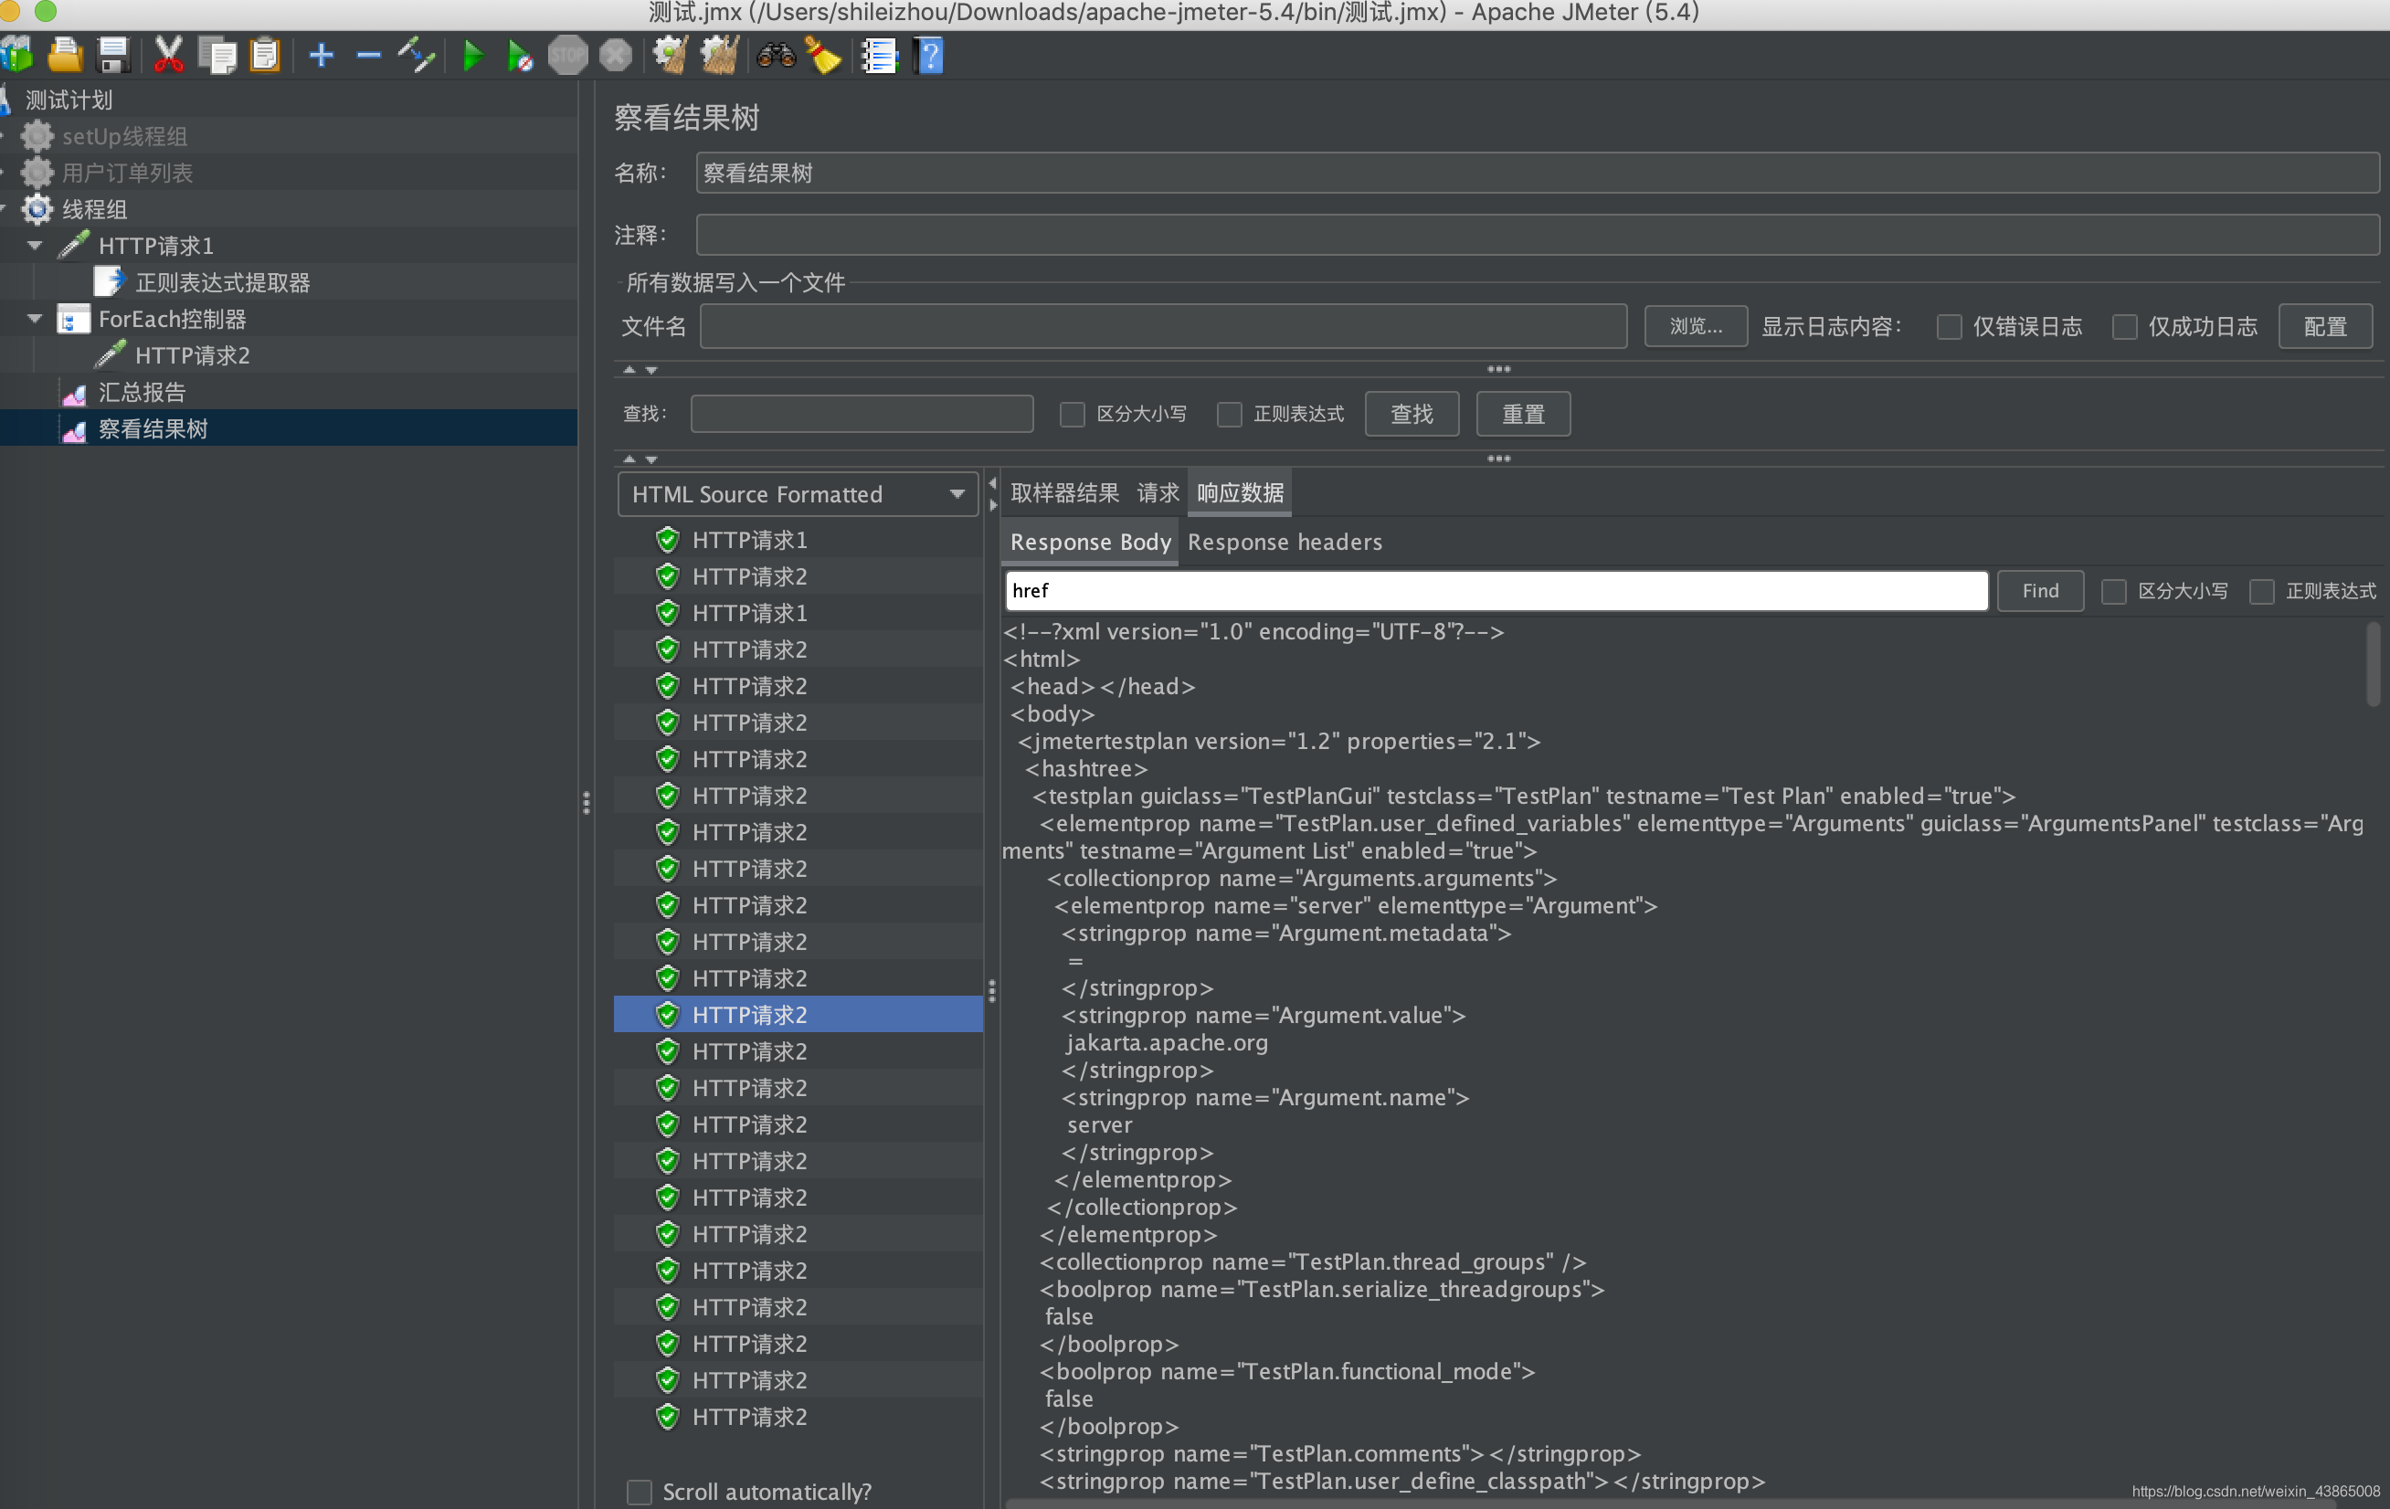Enable 区分大小写 beside the 查找 field
The width and height of the screenshot is (2390, 1509).
(x=1072, y=414)
